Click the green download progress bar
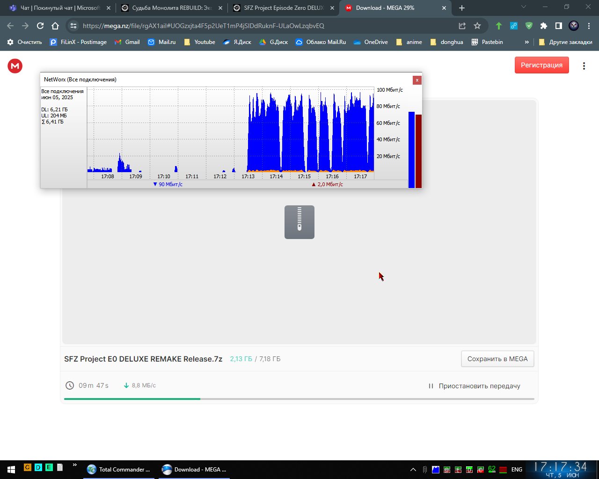The width and height of the screenshot is (599, 479). (x=132, y=399)
